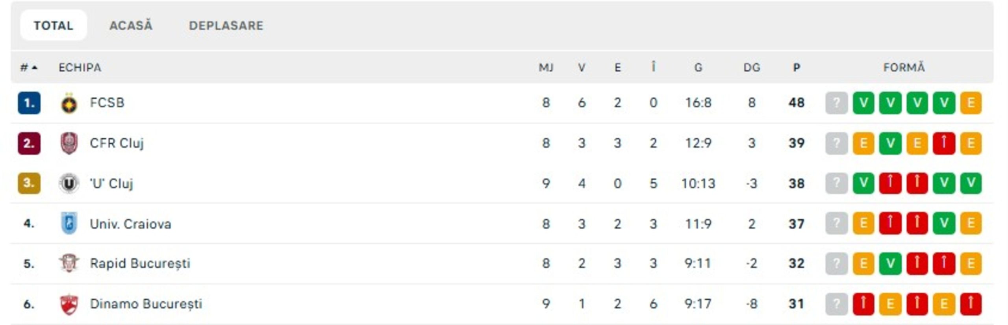Click the CFR Cluj club crest

coord(69,143)
